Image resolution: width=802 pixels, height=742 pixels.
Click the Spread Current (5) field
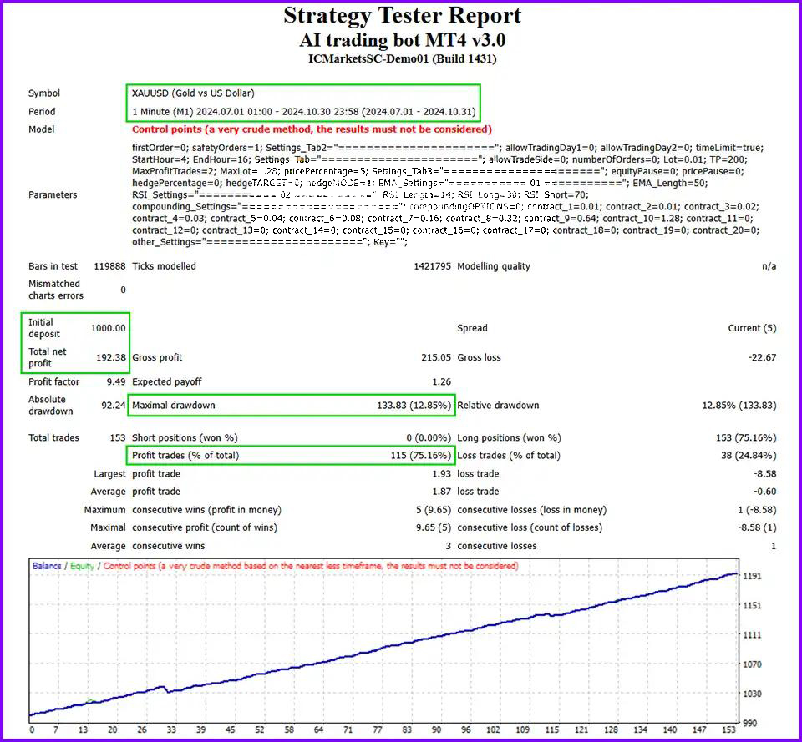(750, 327)
